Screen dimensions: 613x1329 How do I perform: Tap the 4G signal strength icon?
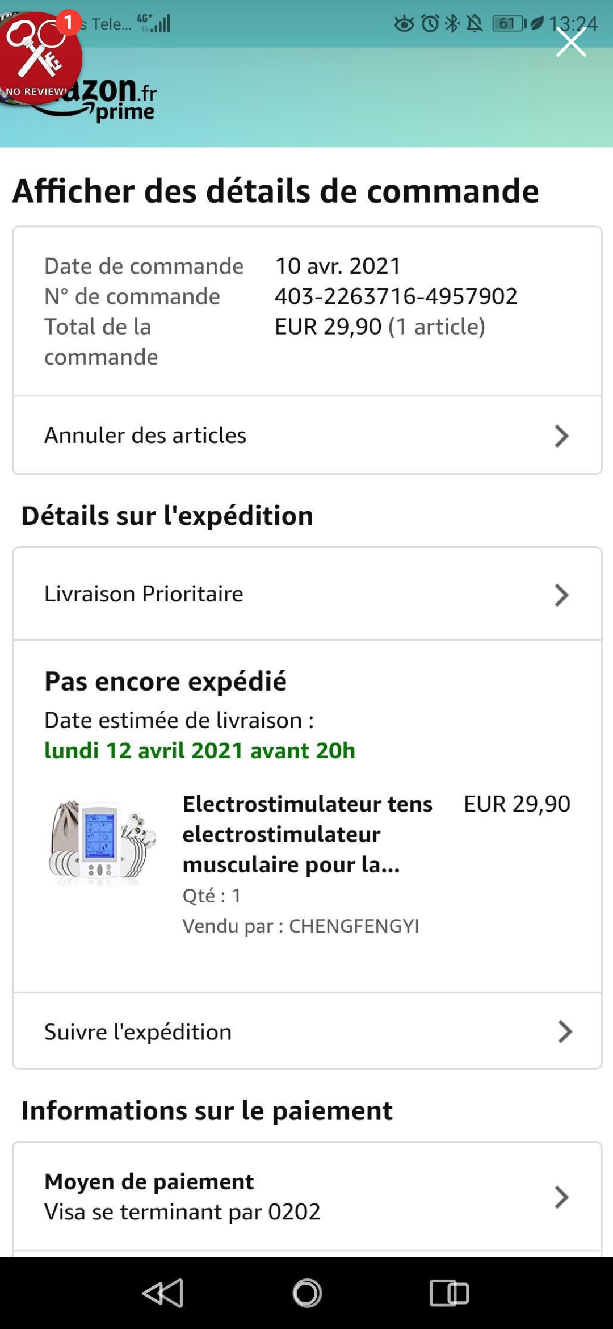[x=154, y=23]
